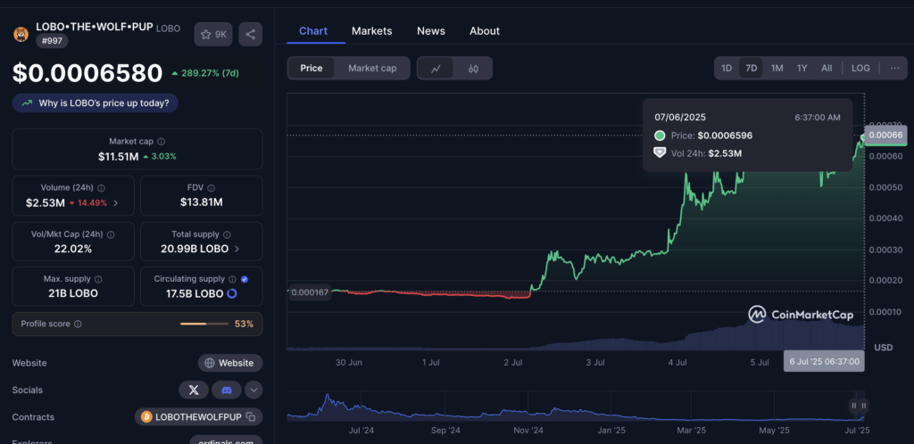
Task: Click Circulating supply info icon
Action: (x=233, y=279)
